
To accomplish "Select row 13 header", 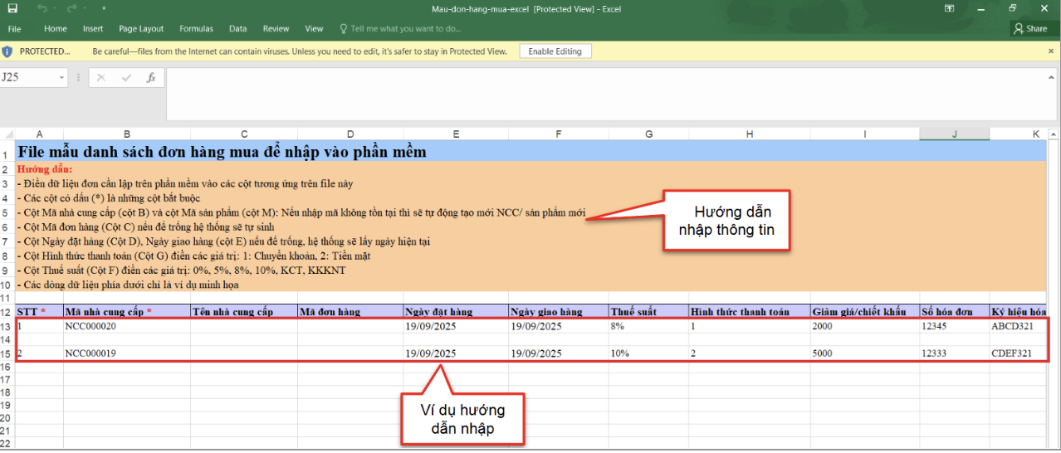I will point(7,326).
